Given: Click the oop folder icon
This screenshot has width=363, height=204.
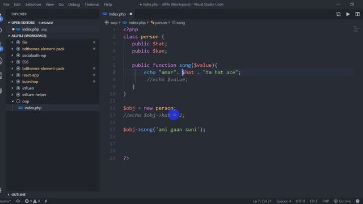Looking at the screenshot, I should pos(18,101).
